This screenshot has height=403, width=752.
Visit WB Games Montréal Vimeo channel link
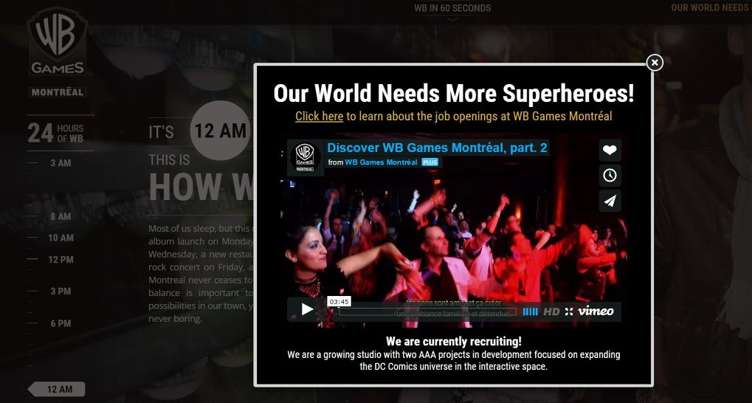point(381,162)
